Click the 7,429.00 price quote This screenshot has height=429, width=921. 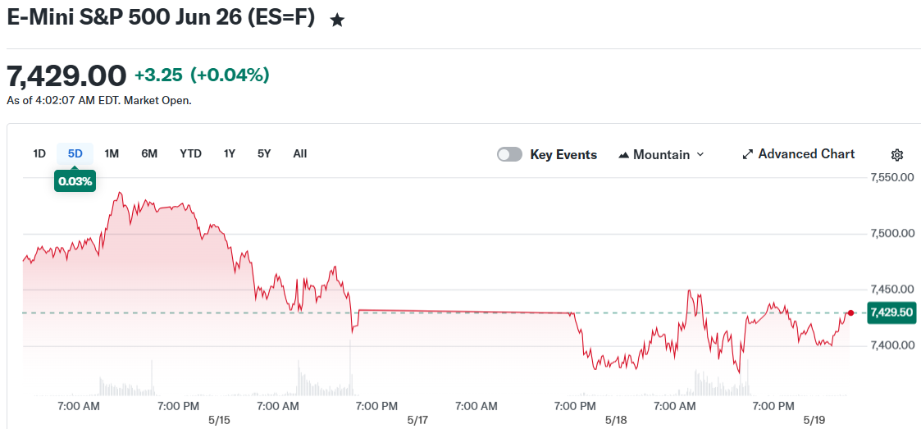[x=66, y=75]
